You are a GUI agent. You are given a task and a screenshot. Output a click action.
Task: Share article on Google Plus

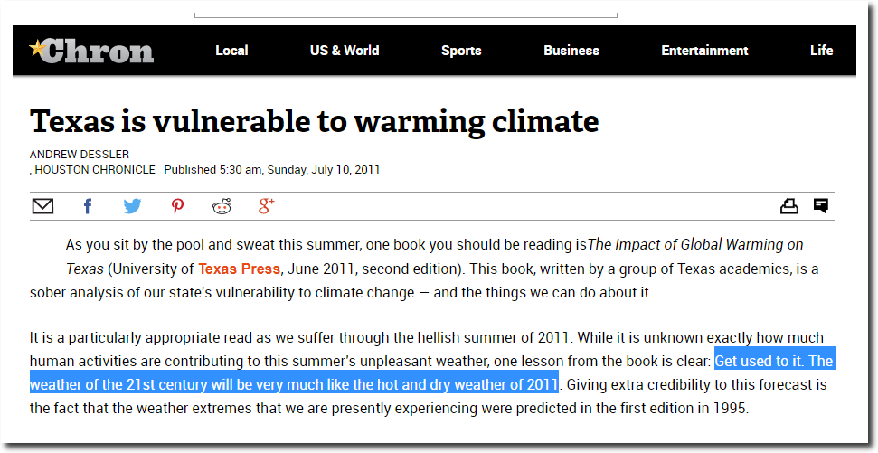pyautogui.click(x=267, y=206)
